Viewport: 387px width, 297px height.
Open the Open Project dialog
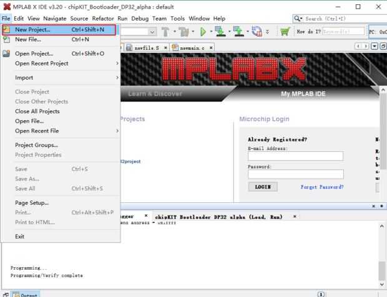point(61,54)
